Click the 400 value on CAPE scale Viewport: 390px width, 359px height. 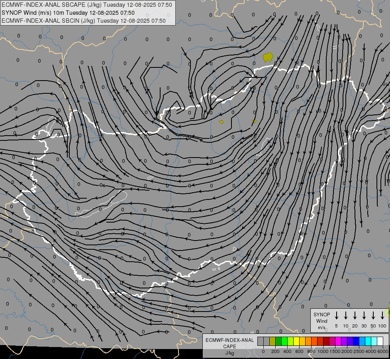287,351
